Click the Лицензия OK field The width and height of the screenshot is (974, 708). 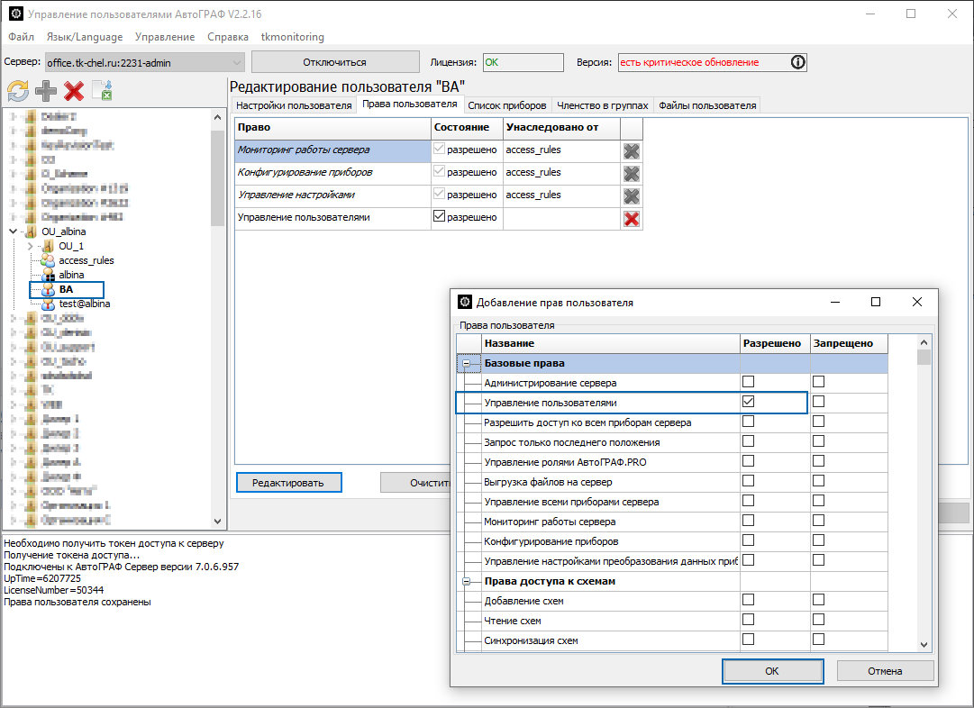(523, 62)
